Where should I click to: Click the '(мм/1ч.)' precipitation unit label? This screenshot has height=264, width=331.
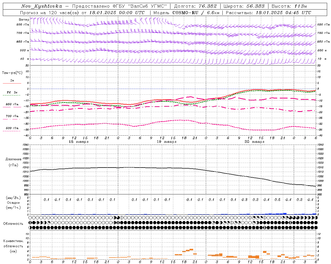(x=13, y=208)
